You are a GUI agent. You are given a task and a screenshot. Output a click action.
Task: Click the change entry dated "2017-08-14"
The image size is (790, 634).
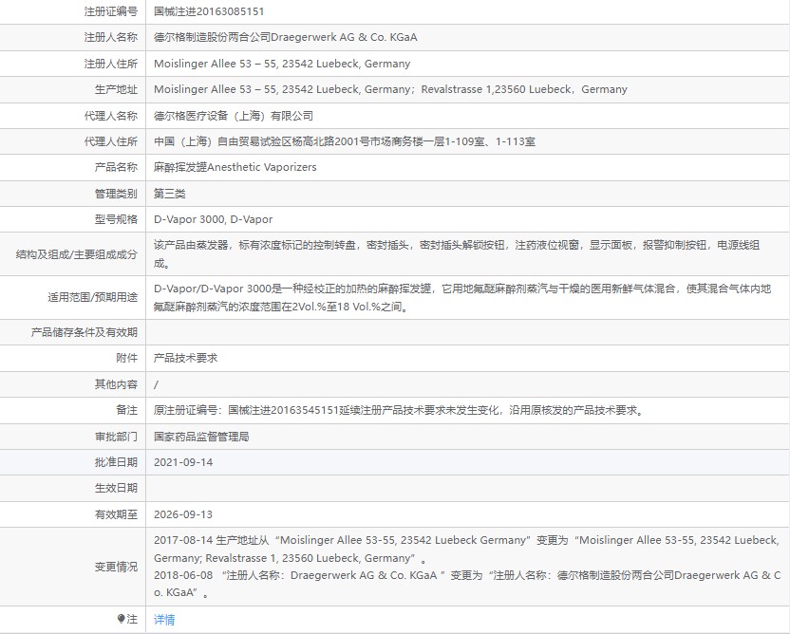[467, 549]
